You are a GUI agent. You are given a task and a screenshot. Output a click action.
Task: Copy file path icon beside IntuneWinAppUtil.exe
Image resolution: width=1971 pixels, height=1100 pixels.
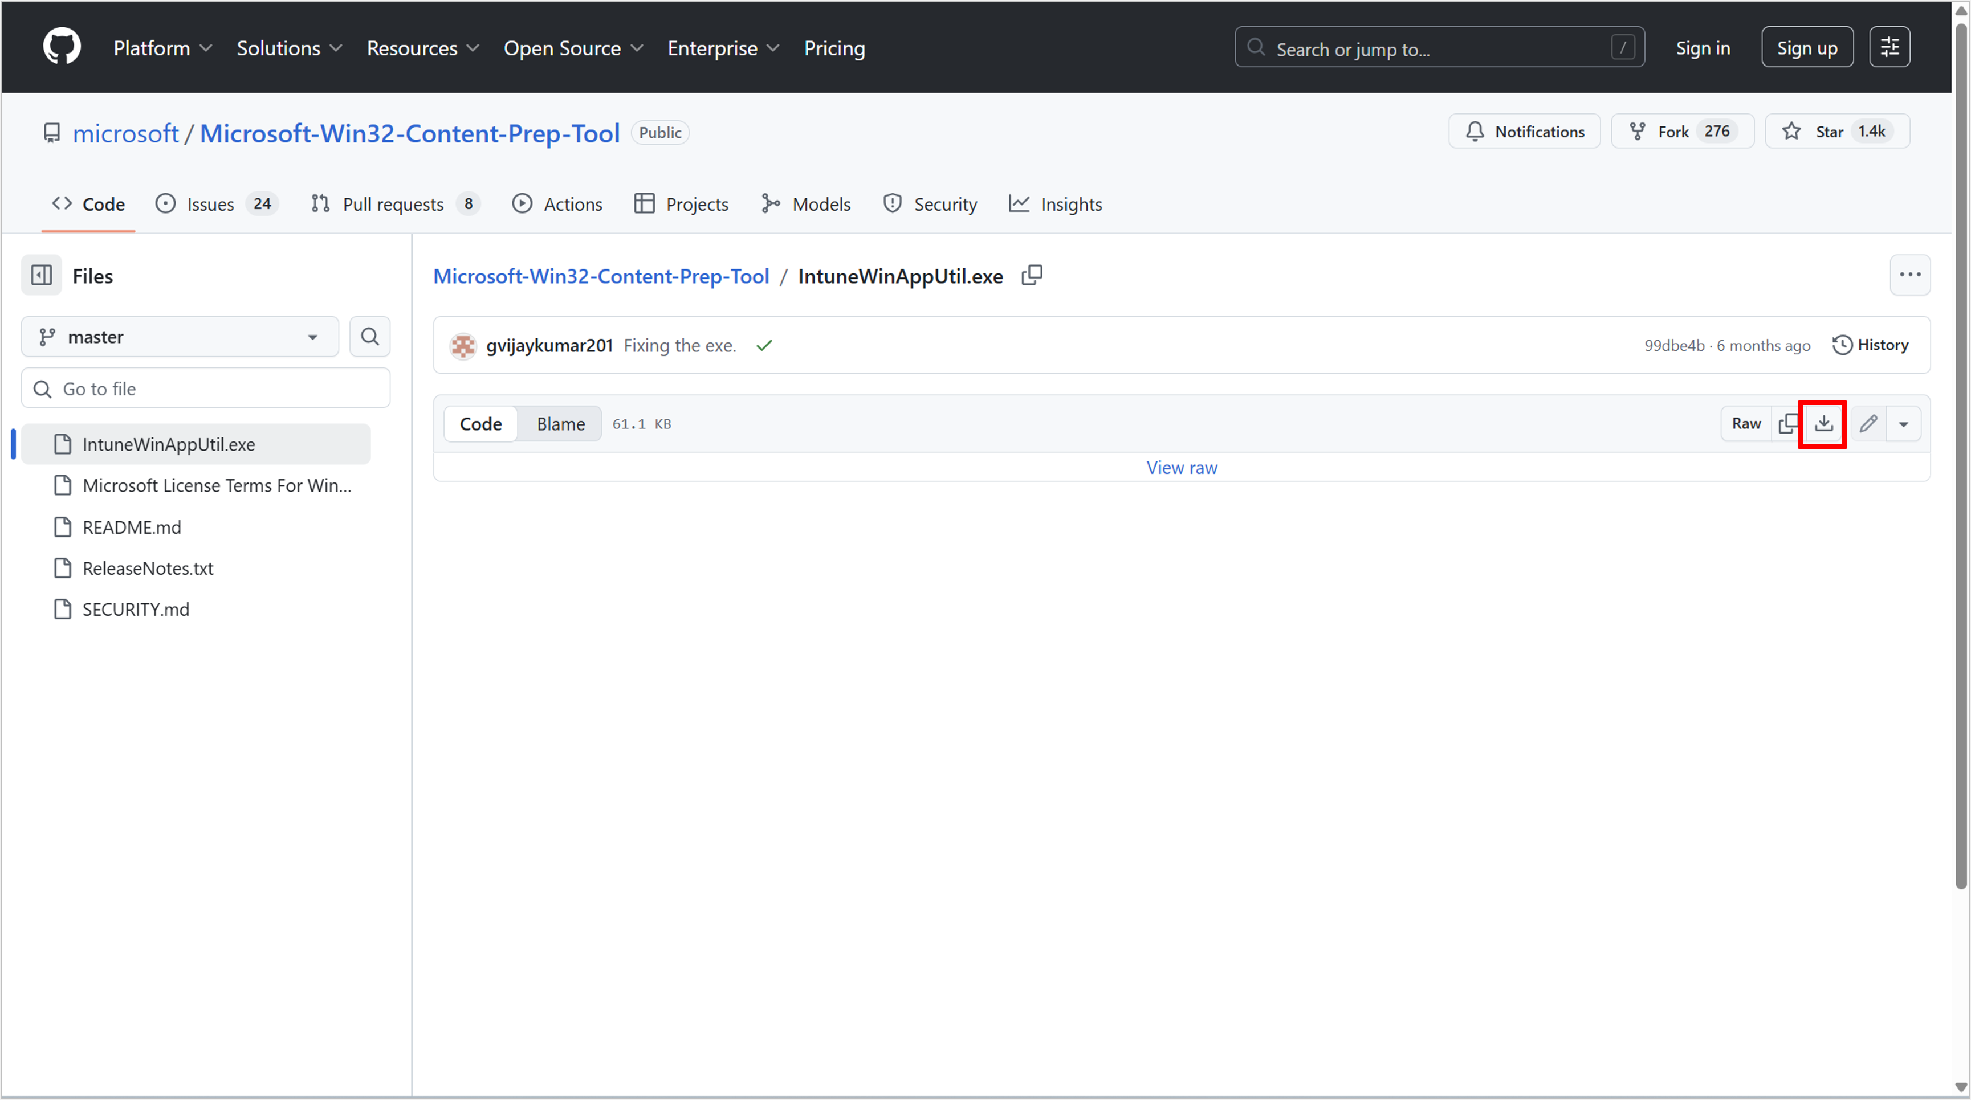[x=1032, y=275]
